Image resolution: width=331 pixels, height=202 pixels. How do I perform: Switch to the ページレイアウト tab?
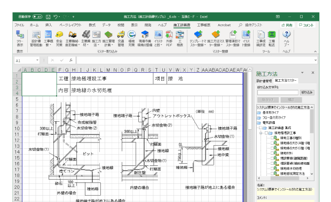pos(70,25)
